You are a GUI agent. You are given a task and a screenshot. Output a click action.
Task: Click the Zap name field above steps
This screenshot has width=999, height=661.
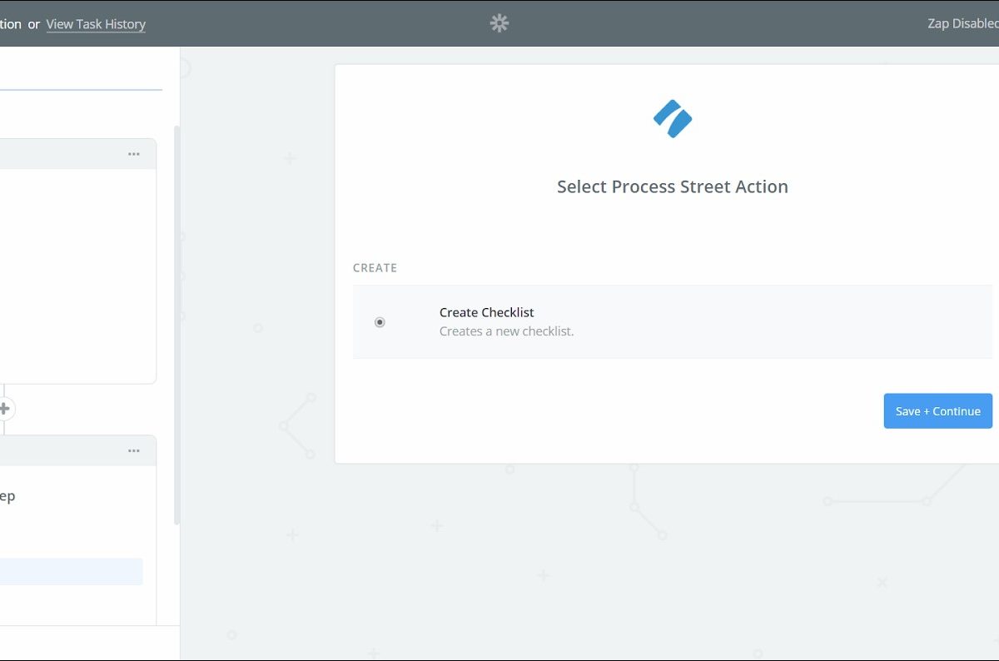79,75
